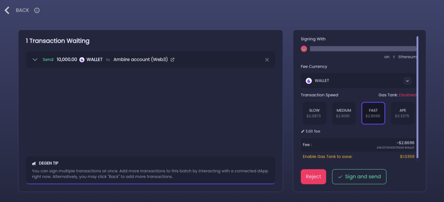Click the WALLET icon in Fee Currency
This screenshot has height=202, width=444.
[309, 81]
